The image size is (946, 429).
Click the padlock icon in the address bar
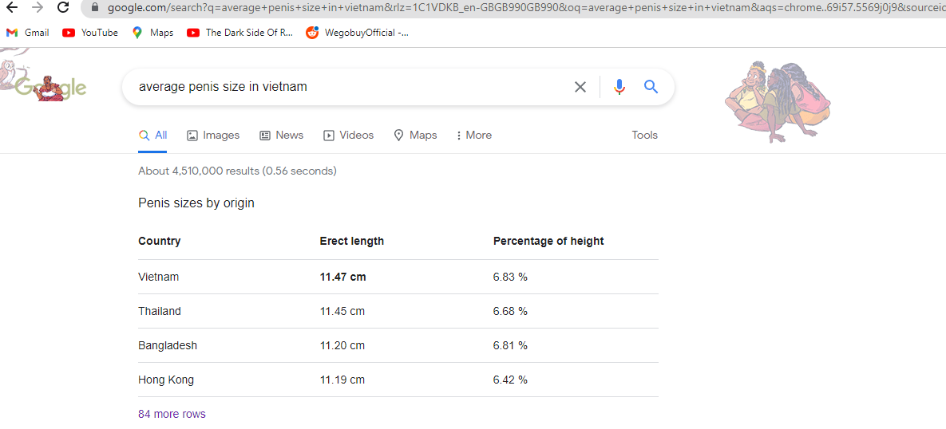pyautogui.click(x=94, y=8)
